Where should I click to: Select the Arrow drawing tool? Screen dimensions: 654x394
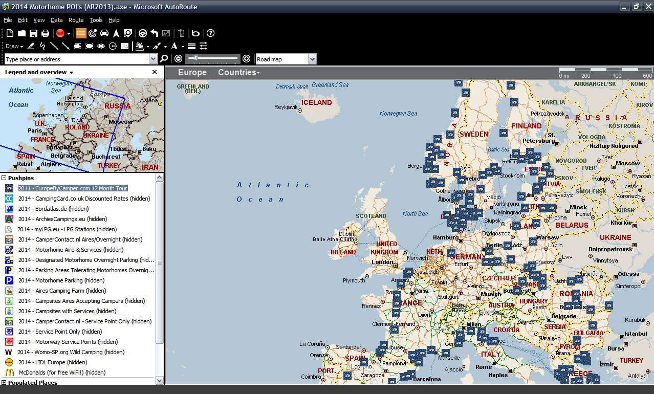[x=66, y=46]
